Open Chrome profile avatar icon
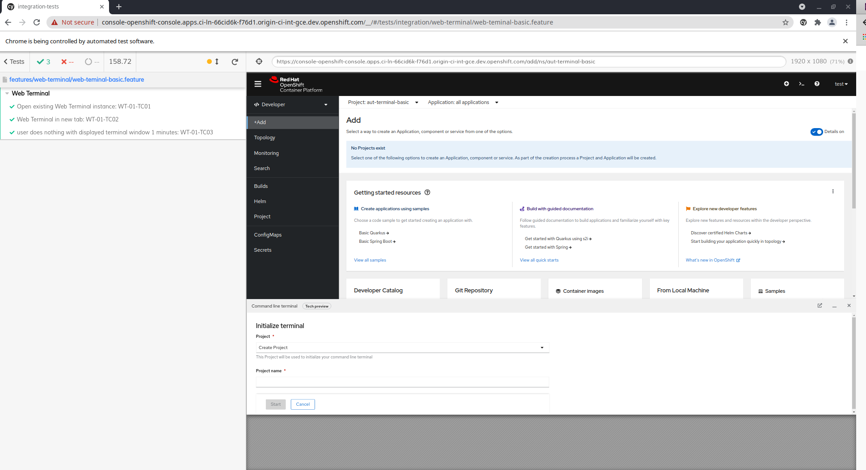 (x=832, y=22)
